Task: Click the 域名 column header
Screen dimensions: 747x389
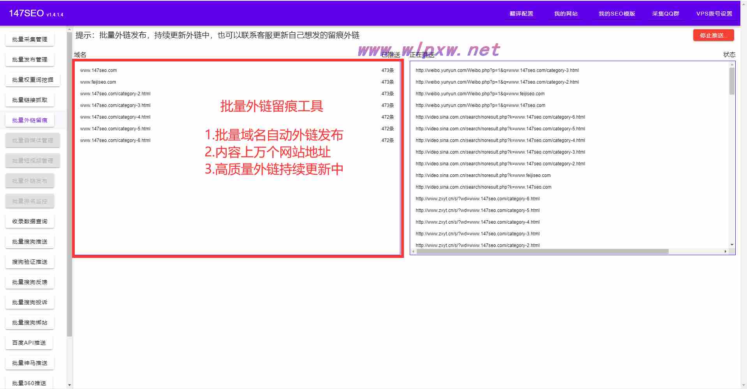Action: point(80,55)
